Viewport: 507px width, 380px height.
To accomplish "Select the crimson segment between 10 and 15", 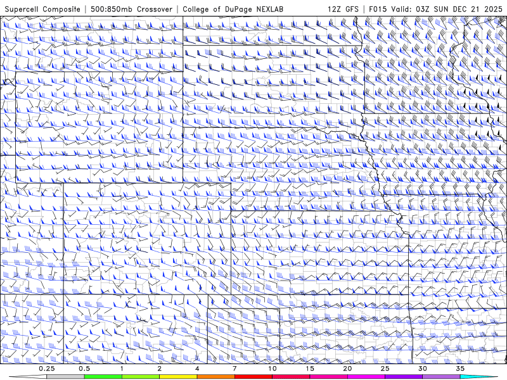I will pyautogui.click(x=291, y=377).
